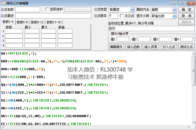Click the 值2 input field
196x130 pixels.
click(144, 39)
